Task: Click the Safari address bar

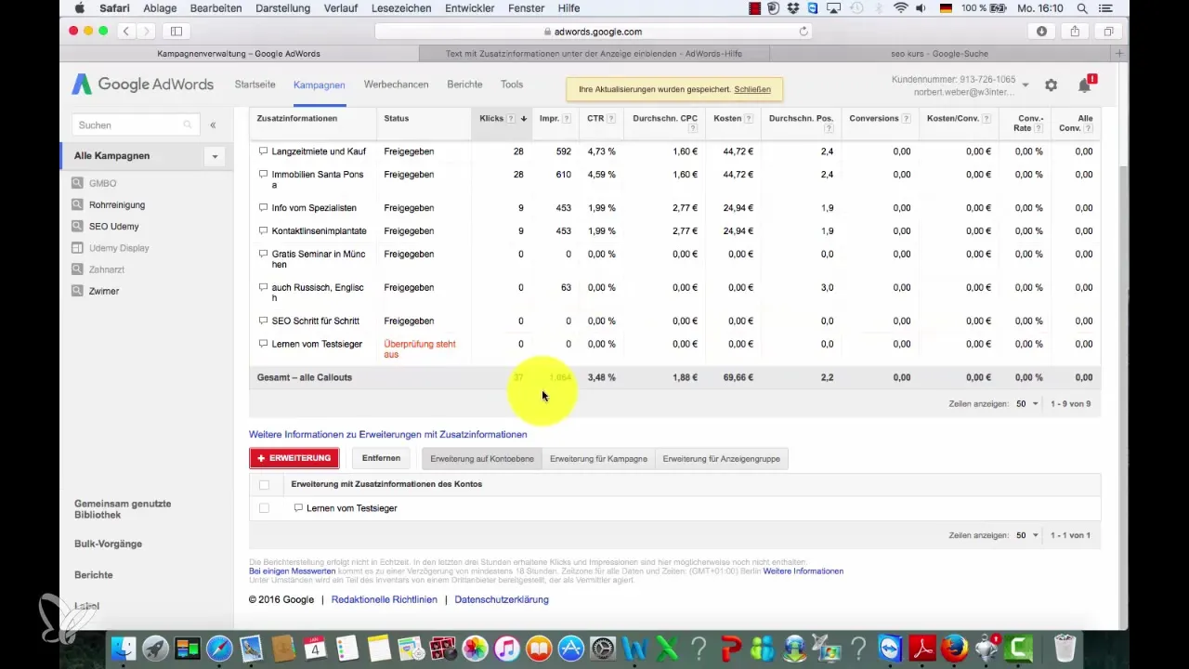Action: 594,32
